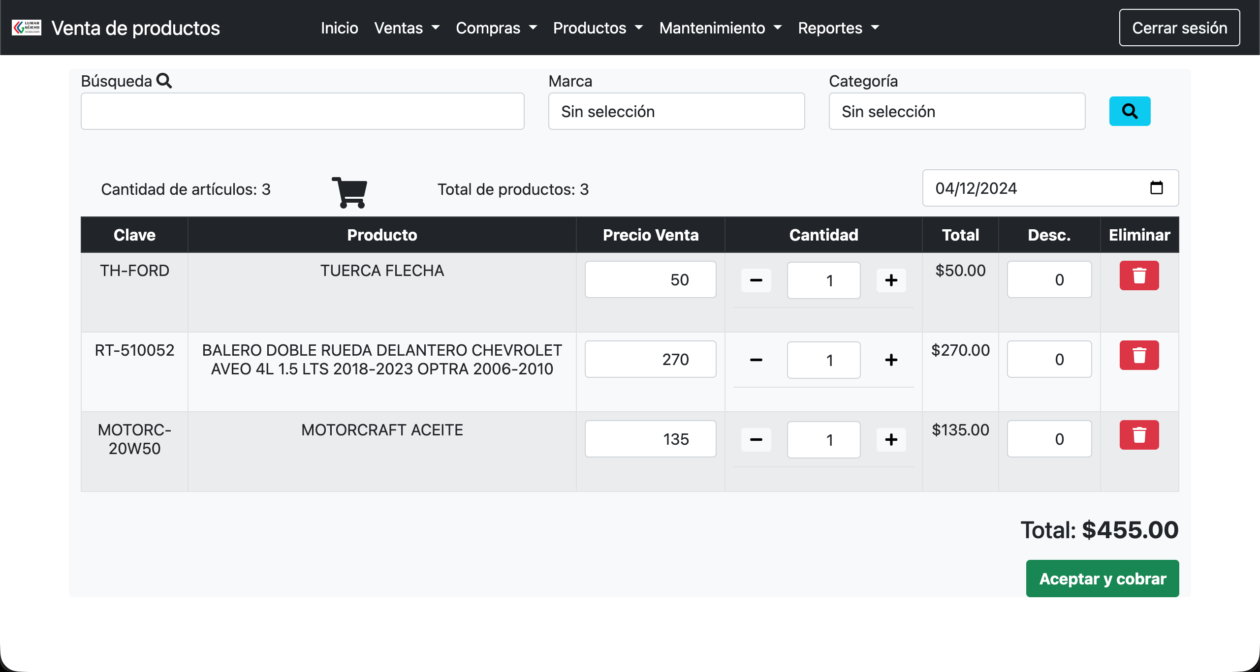The width and height of the screenshot is (1260, 672).
Task: Delete MOTORCRAFT ACEITE using its trash icon
Action: click(1140, 435)
